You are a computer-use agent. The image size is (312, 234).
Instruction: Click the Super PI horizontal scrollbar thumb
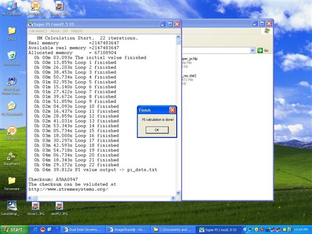point(36,198)
